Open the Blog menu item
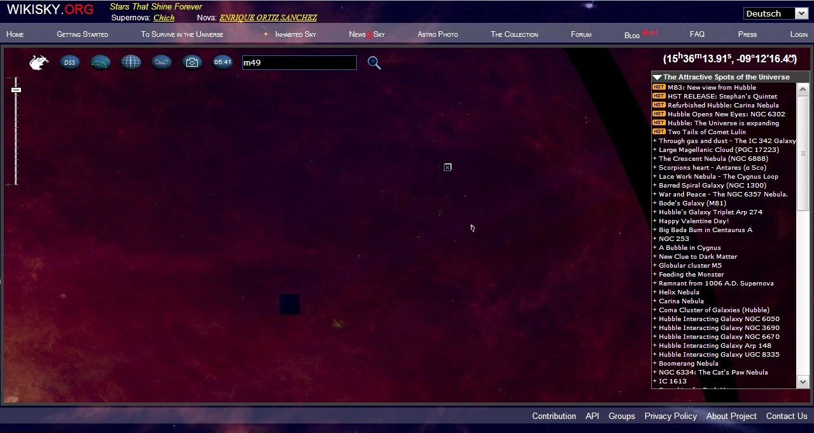 coord(632,35)
